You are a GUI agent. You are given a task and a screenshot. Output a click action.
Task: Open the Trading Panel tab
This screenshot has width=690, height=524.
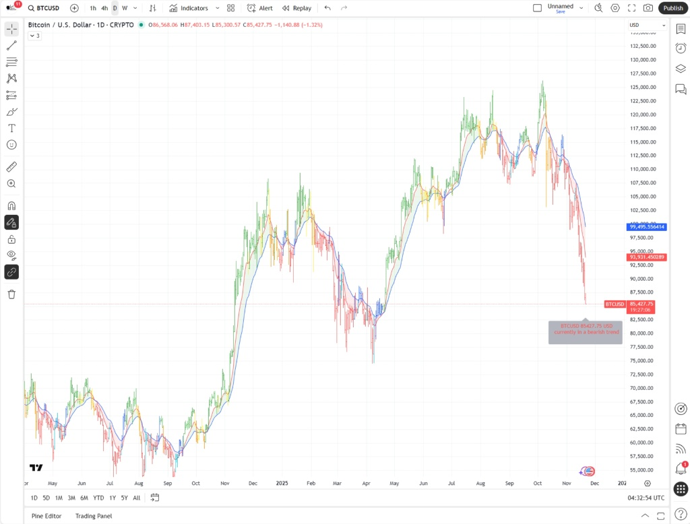click(93, 516)
